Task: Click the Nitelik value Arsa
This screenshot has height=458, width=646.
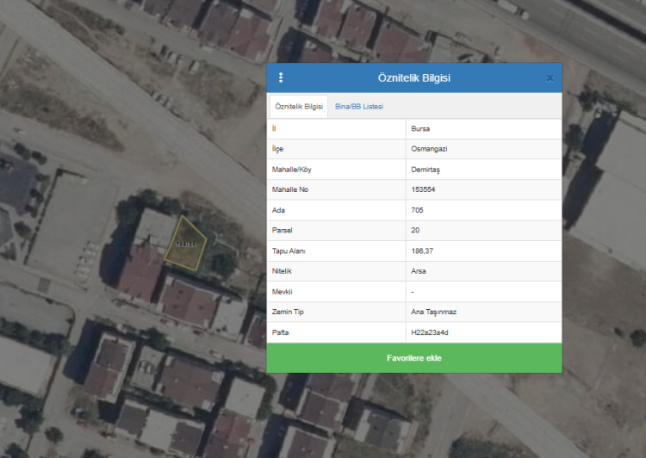Action: 419,271
